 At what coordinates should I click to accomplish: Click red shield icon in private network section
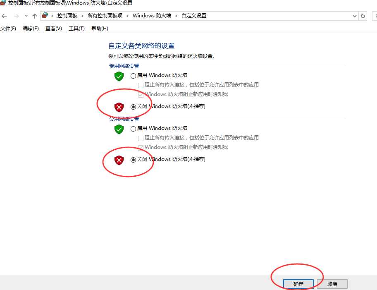point(119,107)
